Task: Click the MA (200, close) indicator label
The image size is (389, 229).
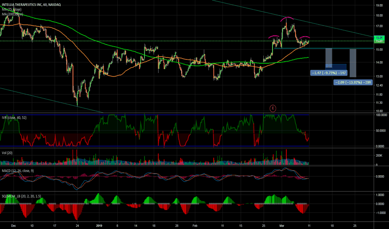Action: (13, 14)
